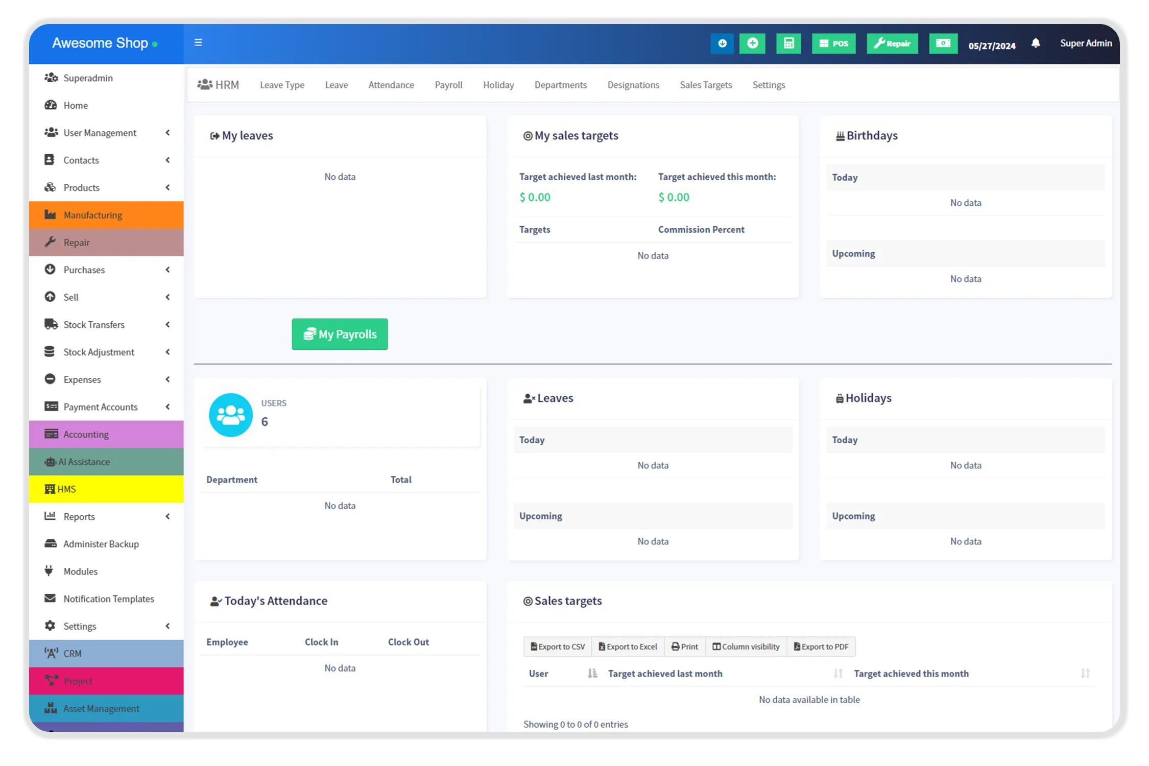Expand User Management chevron
Screen dimensions: 1149x766
coord(167,133)
